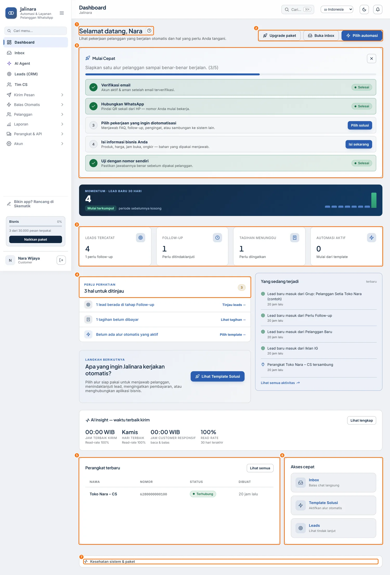Screen dimensions: 390x575
Task: Click Terhubung status badge
Action: pos(203,494)
